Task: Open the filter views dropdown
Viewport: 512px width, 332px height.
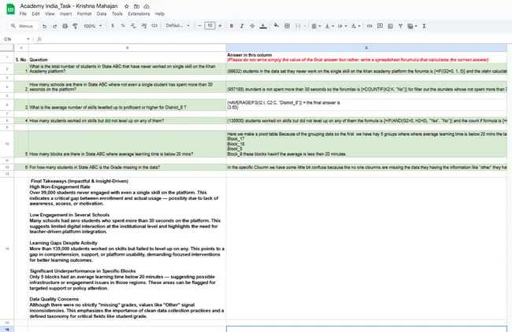Action: pos(412,26)
